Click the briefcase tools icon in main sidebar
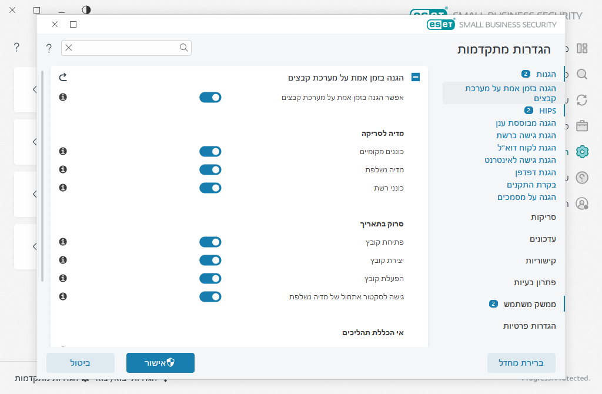The image size is (602, 394). [x=582, y=126]
